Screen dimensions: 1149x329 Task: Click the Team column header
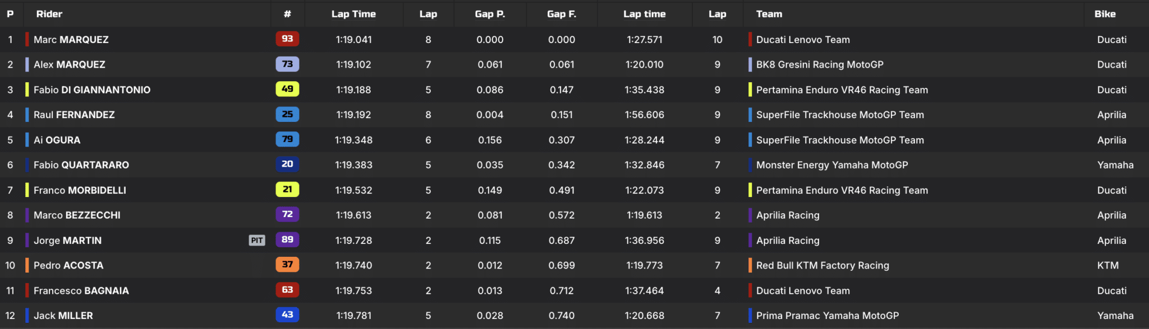point(769,14)
